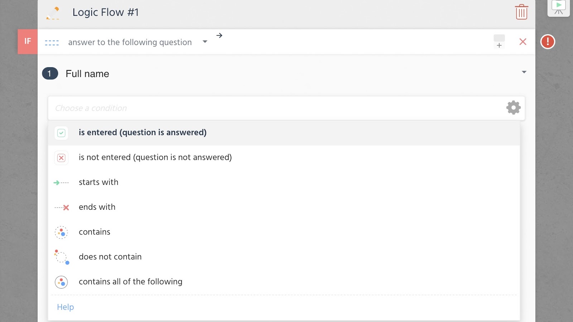573x322 pixels.
Task: Delete Logic Flow with the trash icon
Action: pyautogui.click(x=521, y=12)
